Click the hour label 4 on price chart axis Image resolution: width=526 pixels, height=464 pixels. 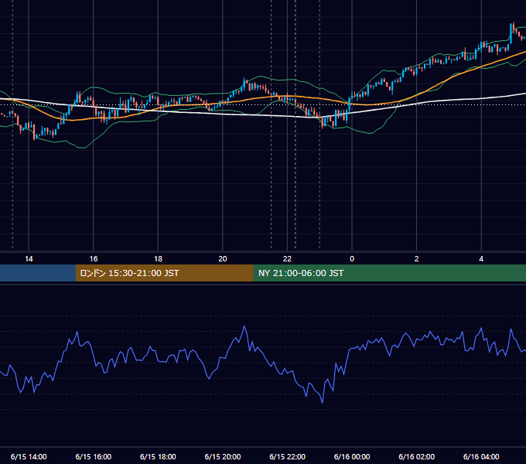[x=481, y=259]
